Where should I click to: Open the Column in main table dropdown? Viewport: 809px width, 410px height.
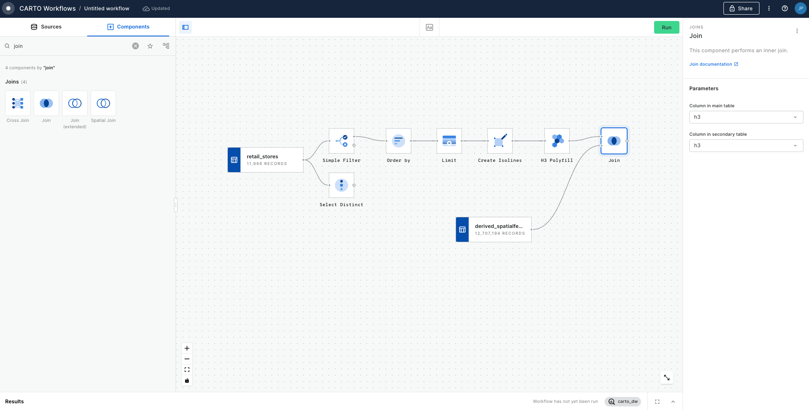pyautogui.click(x=746, y=117)
